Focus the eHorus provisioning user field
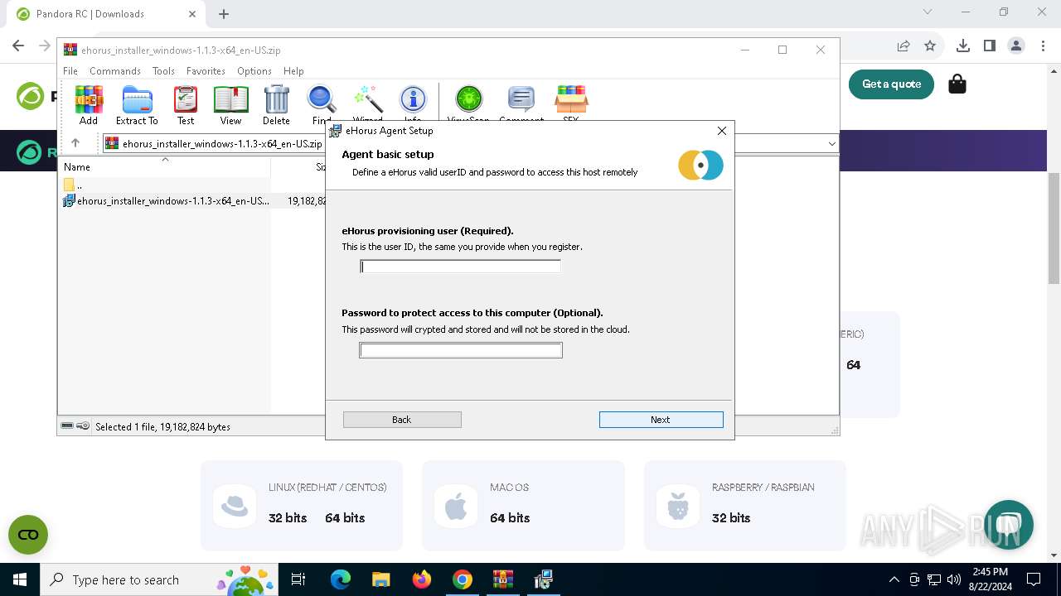 (x=461, y=267)
